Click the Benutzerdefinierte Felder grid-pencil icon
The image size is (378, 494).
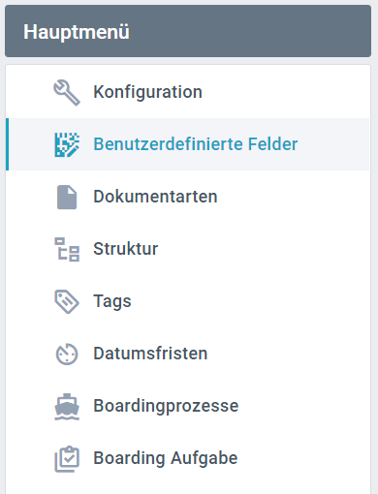[67, 144]
